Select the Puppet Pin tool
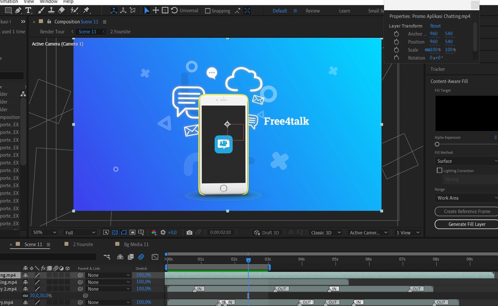 [86, 10]
